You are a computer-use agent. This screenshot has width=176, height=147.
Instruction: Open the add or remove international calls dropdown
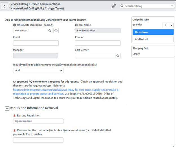click(x=38, y=71)
